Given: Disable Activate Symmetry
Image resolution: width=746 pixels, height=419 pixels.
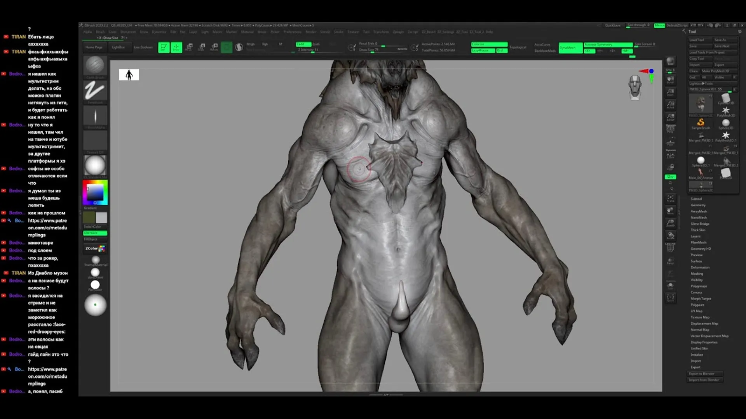Looking at the screenshot, I should pyautogui.click(x=608, y=45).
